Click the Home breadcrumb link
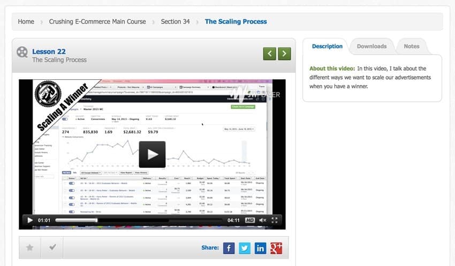 (26, 22)
